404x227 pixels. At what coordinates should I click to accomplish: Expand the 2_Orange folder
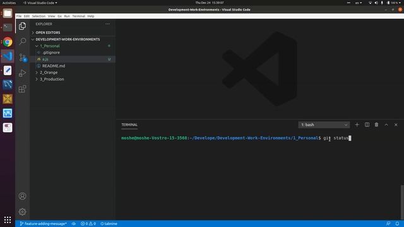pos(73,73)
